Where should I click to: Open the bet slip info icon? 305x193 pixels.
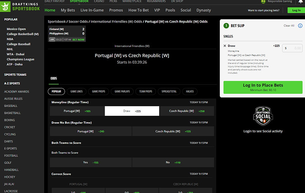(300, 26)
